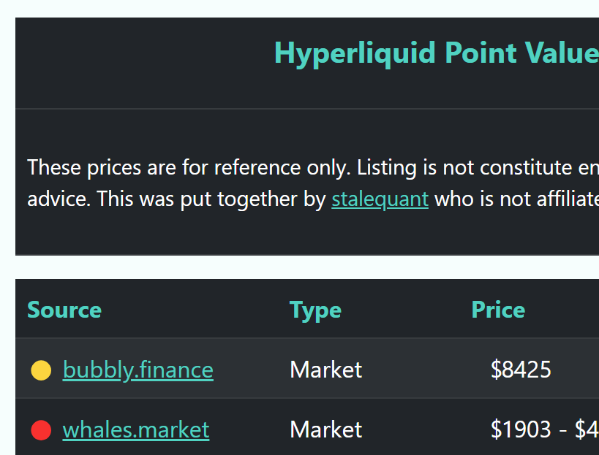Select the Type column header
599x455 pixels.
point(315,310)
